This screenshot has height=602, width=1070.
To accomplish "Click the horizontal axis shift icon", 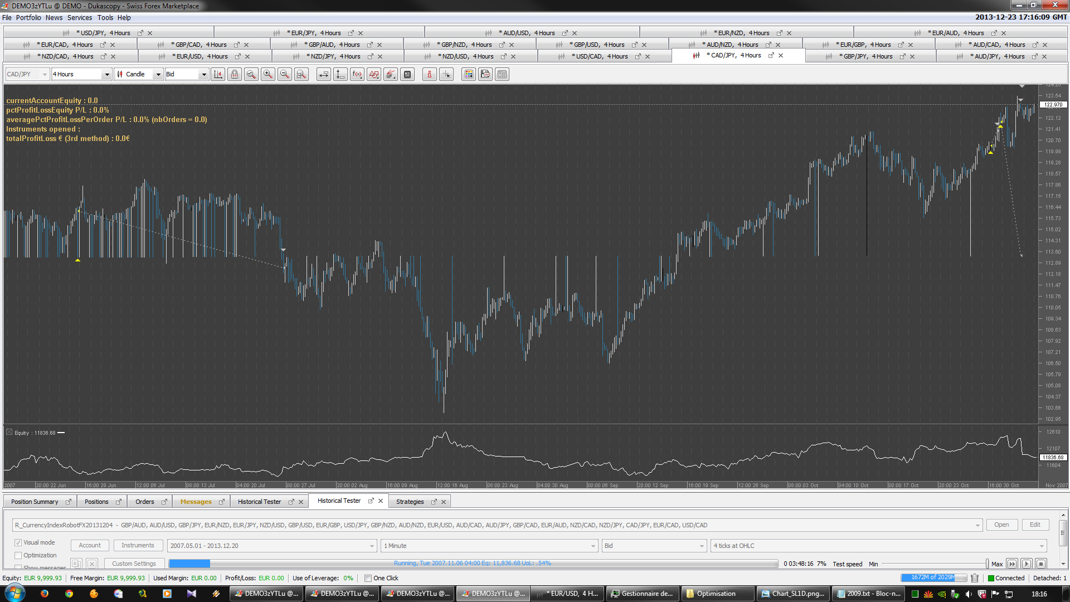I will pos(324,74).
